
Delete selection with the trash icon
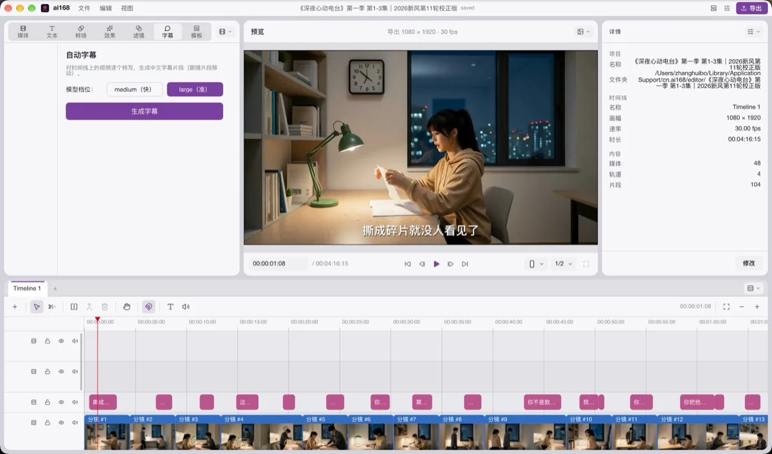[x=105, y=307]
